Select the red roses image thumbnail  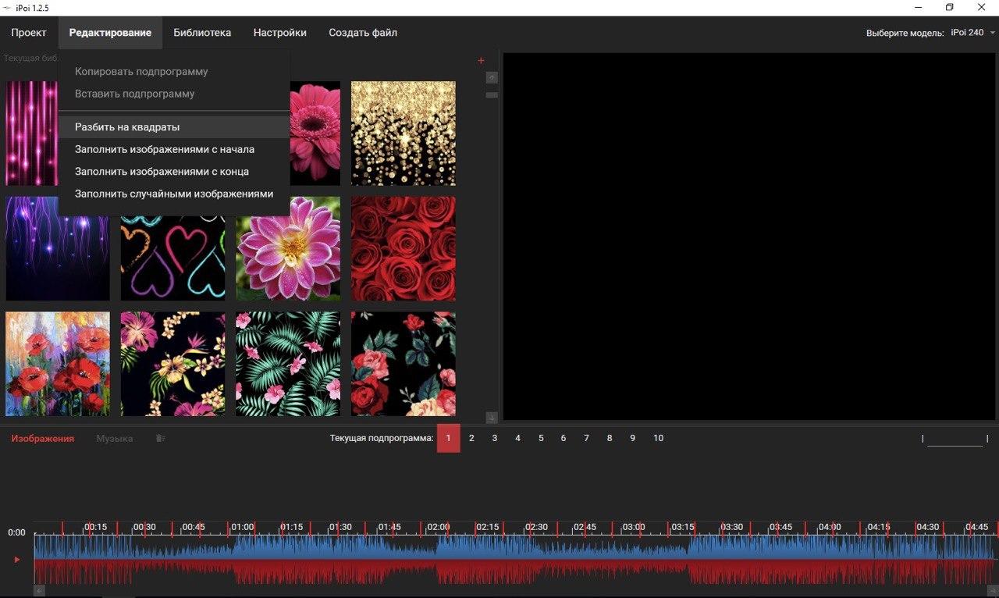pyautogui.click(x=404, y=248)
